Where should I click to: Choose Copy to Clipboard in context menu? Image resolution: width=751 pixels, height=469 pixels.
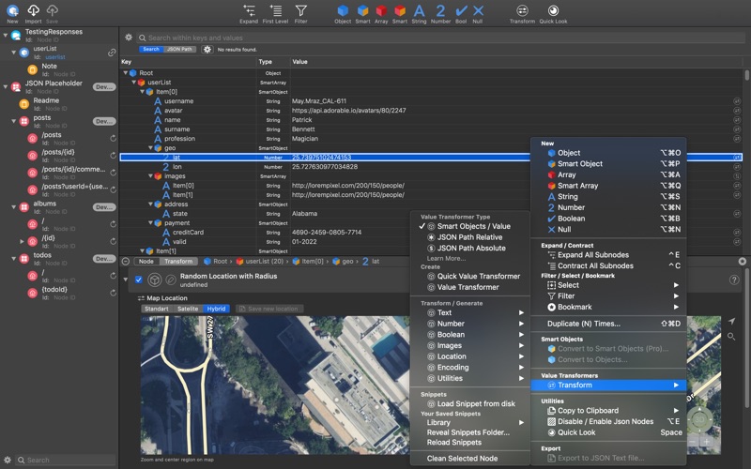[588, 410]
